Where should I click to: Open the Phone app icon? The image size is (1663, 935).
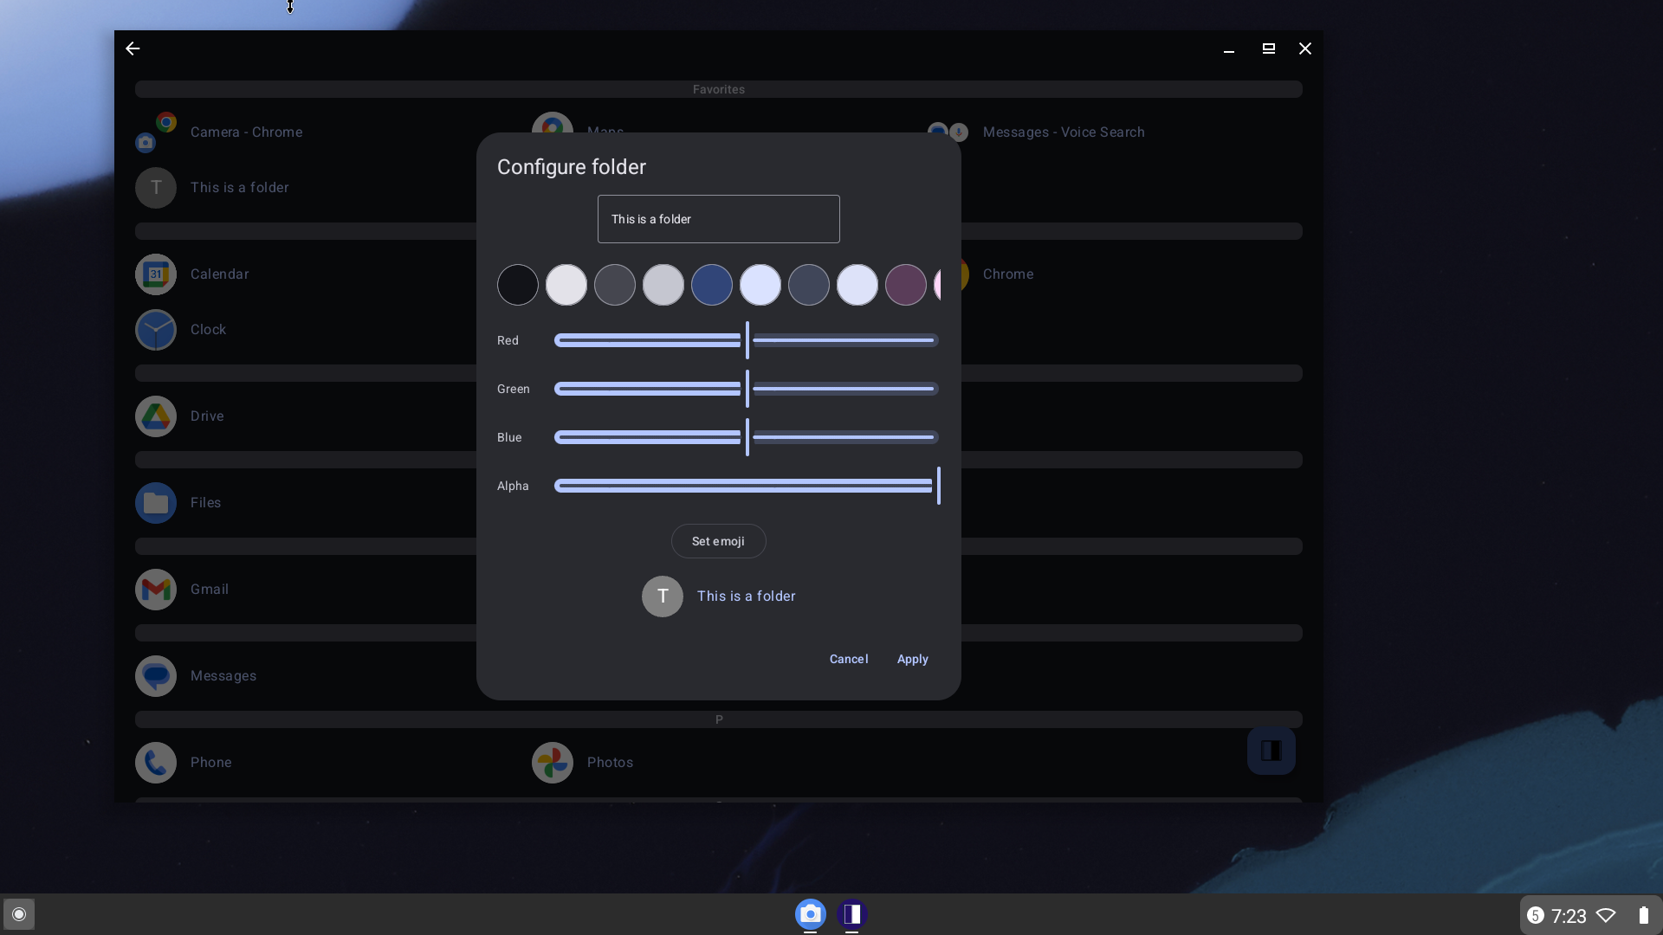coord(156,763)
